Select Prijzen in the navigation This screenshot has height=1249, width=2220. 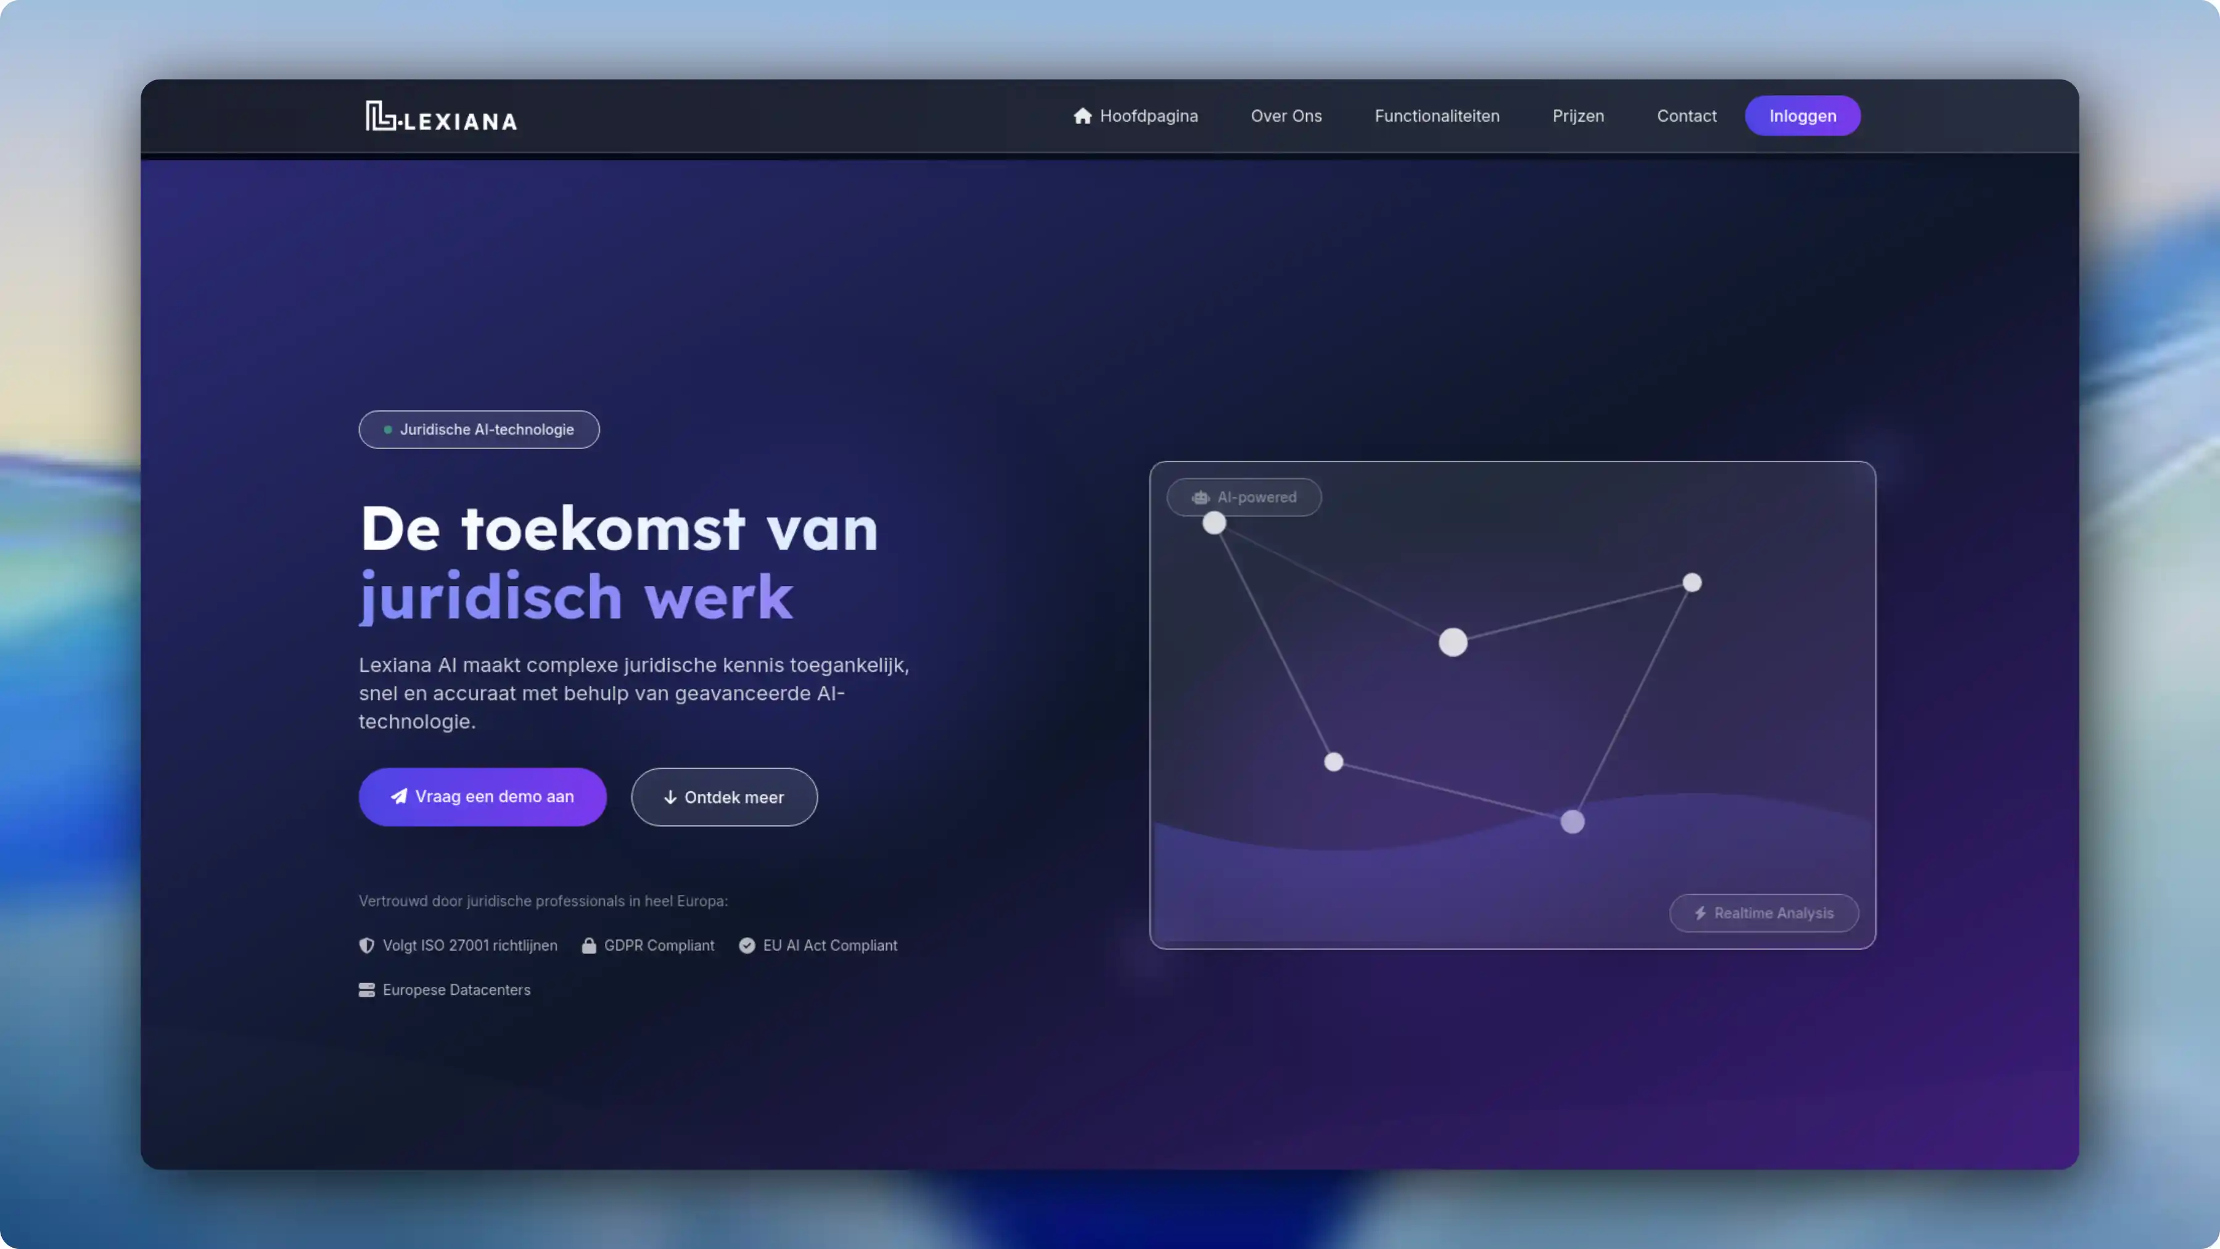[1578, 115]
